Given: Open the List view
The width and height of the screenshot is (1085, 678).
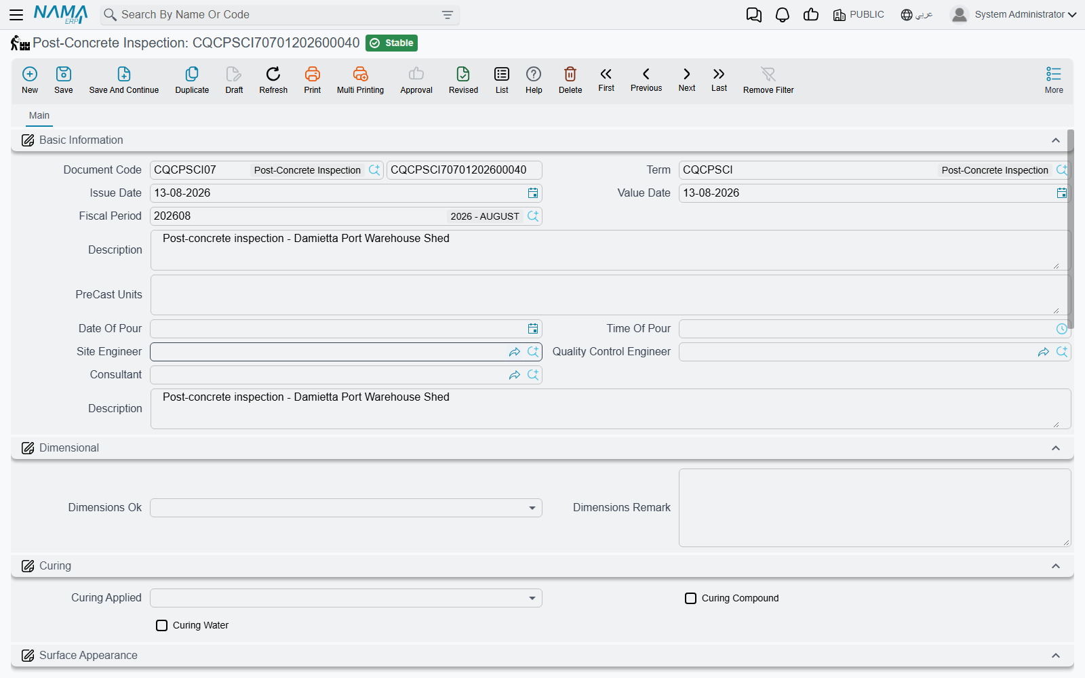Looking at the screenshot, I should click(x=502, y=80).
